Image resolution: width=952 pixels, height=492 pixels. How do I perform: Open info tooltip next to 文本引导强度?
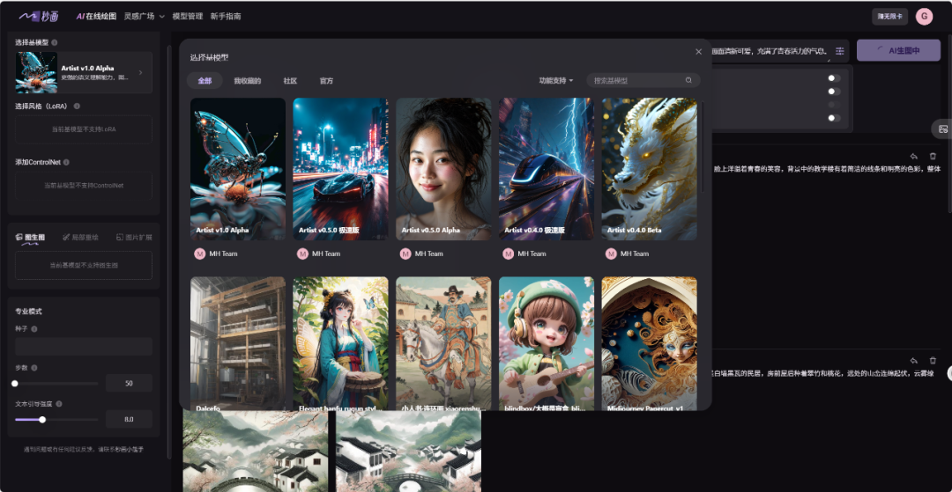pyautogui.click(x=59, y=403)
